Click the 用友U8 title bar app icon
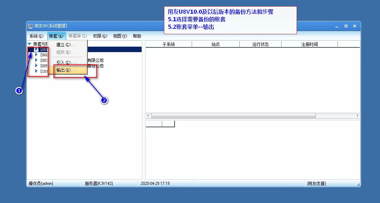Screen dimensions: 380x203 pyautogui.click(x=30, y=26)
